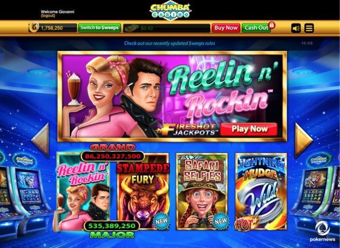The width and height of the screenshot is (340, 248).
Task: Click the Buy Now button
Action: [x=226, y=28]
